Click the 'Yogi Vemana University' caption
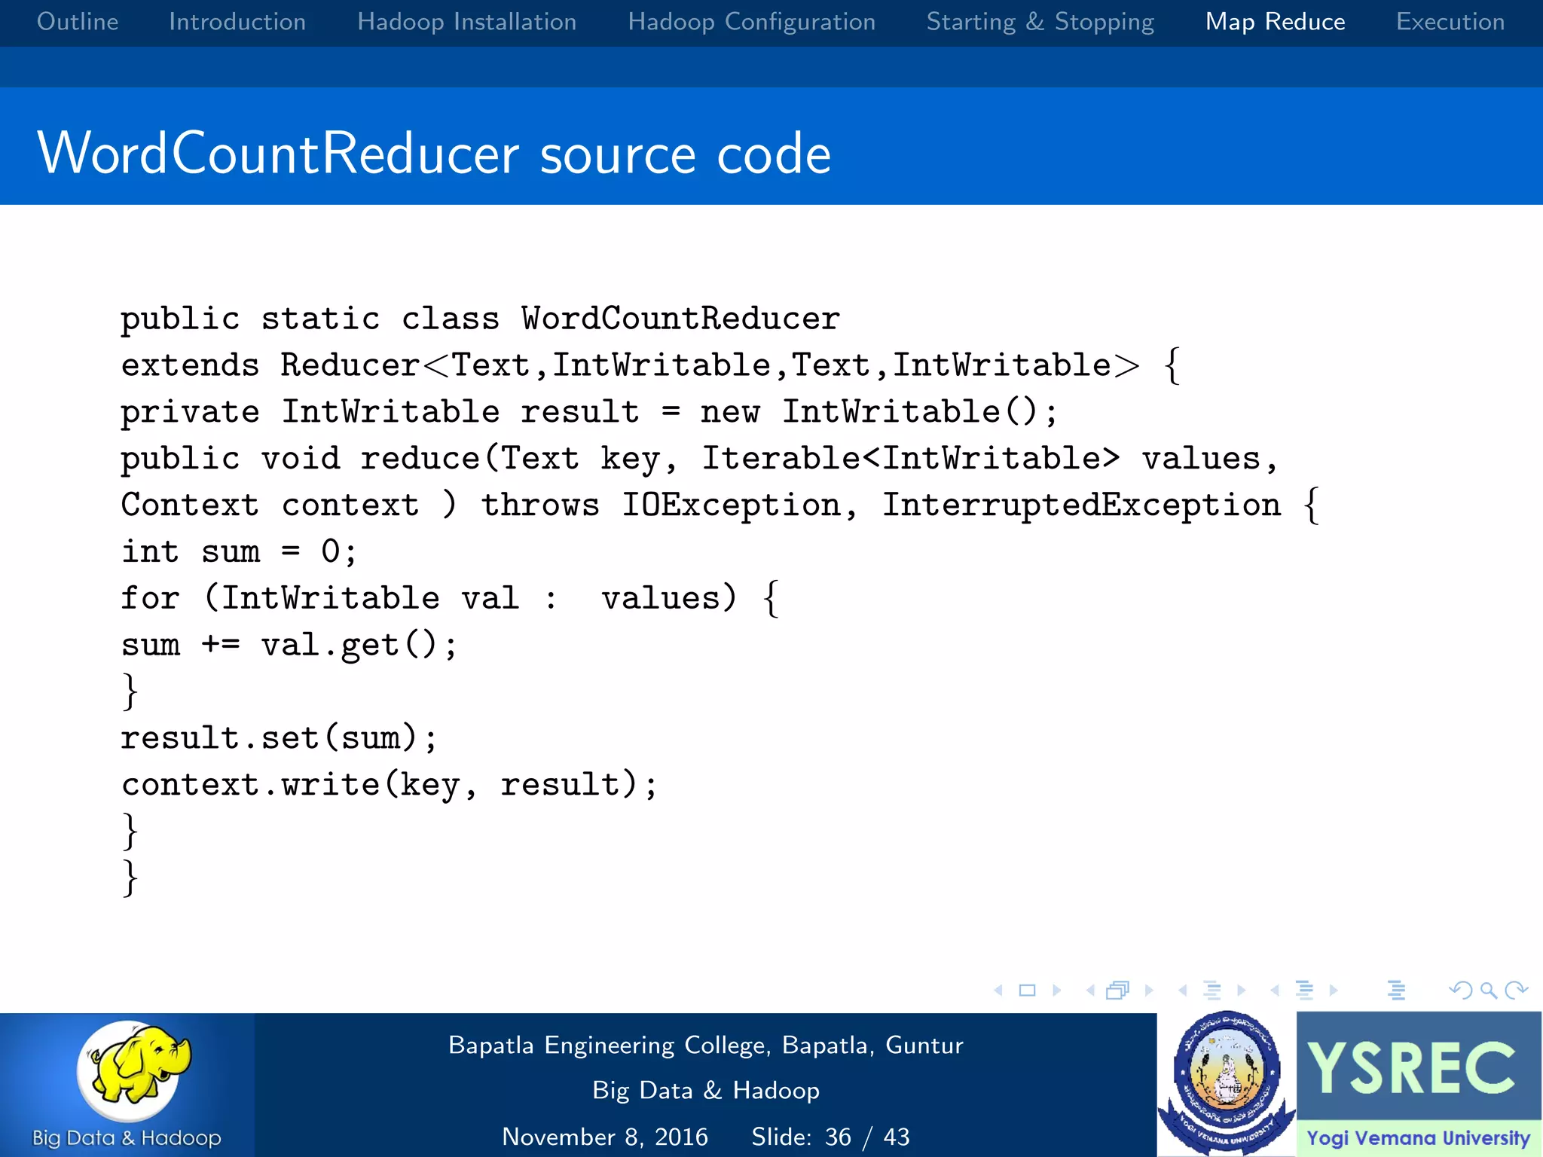Image resolution: width=1543 pixels, height=1157 pixels. coord(1418,1138)
